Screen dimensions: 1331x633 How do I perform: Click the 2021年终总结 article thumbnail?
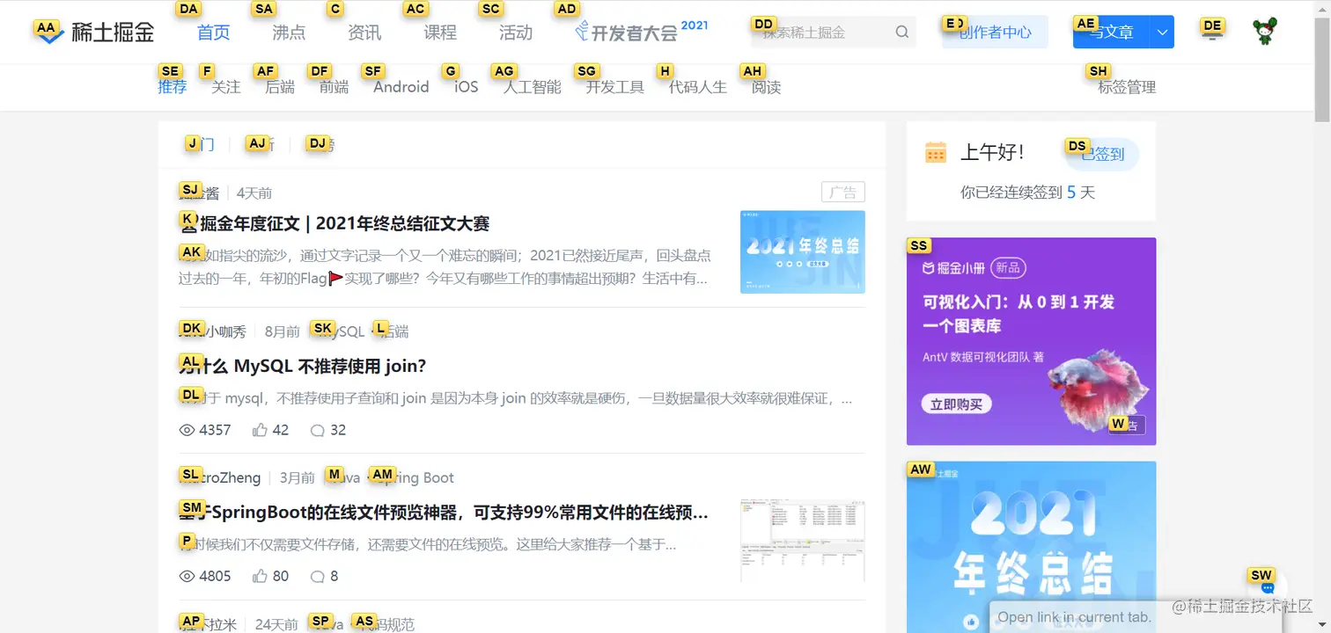point(803,251)
